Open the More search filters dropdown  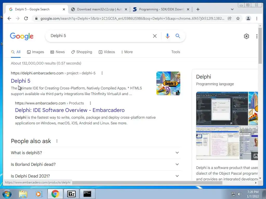[127, 52]
